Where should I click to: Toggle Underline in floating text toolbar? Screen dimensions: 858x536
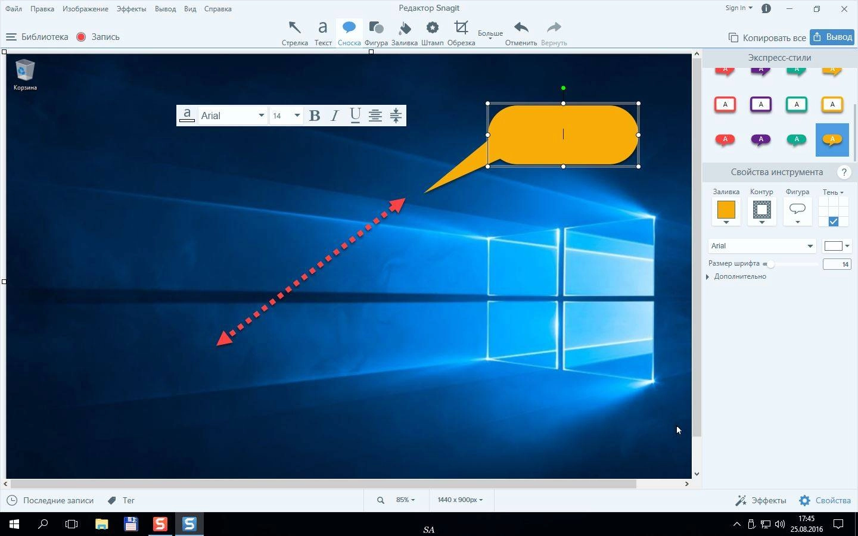(x=355, y=116)
